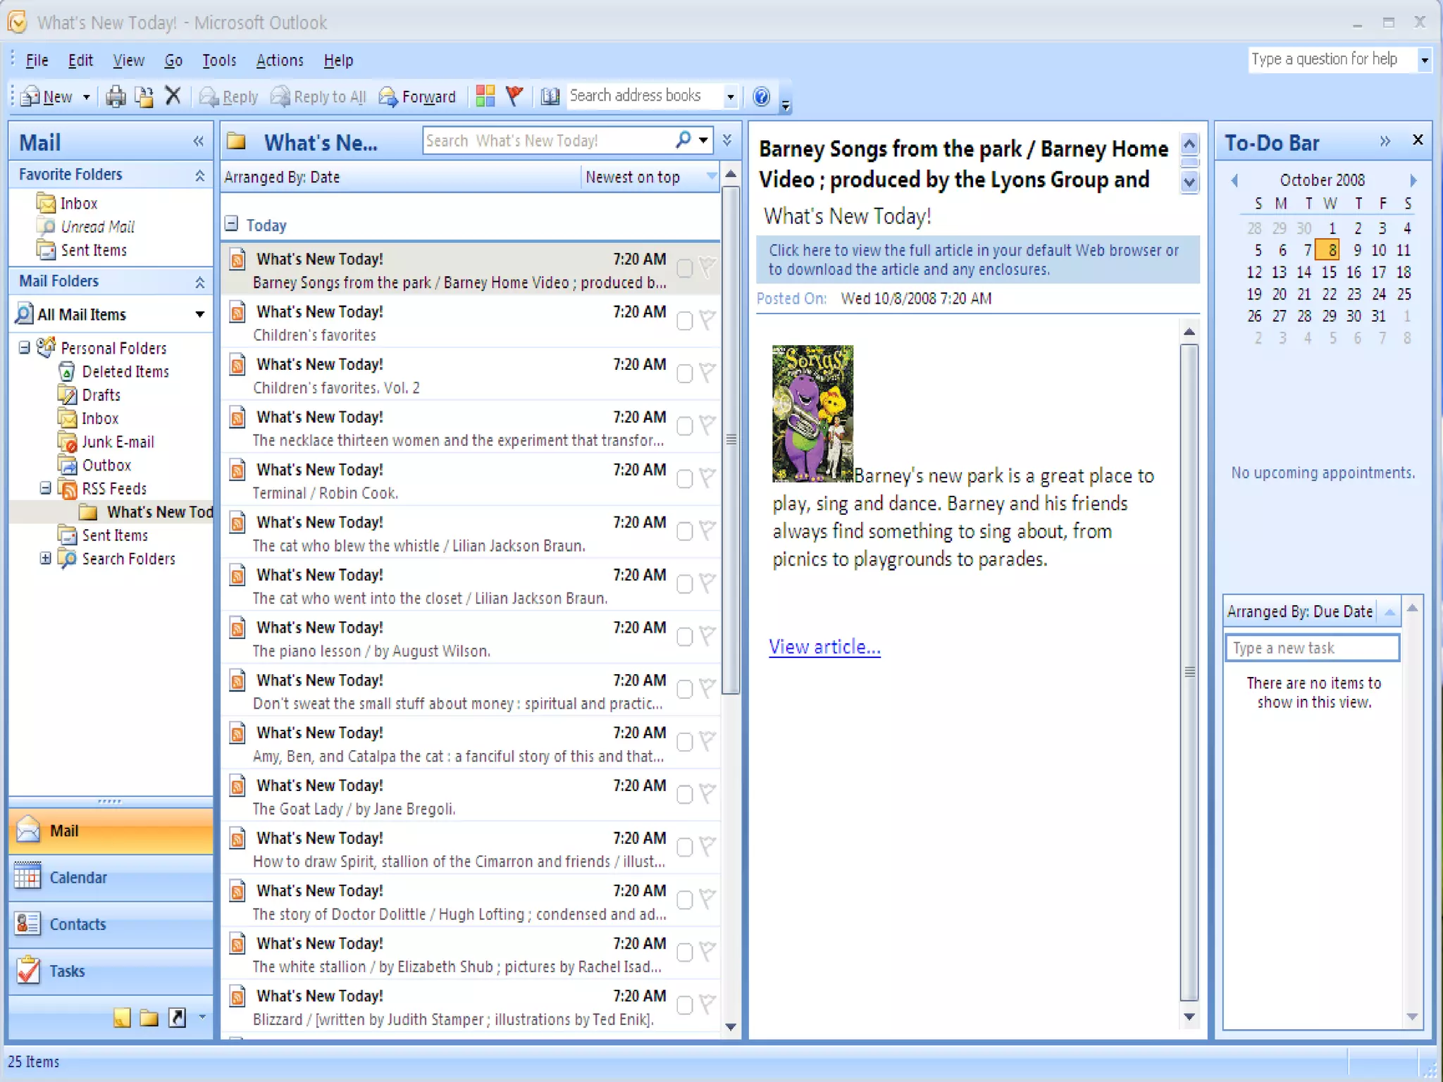Collapse the Today group in message list
1443x1082 pixels.
[231, 224]
